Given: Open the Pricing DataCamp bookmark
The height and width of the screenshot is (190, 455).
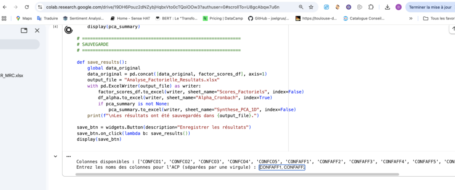Looking at the screenshot, I should click(222, 18).
